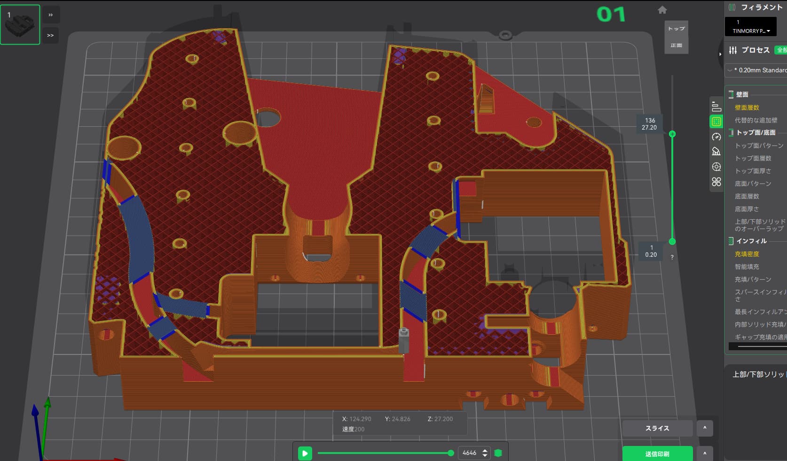The height and width of the screenshot is (461, 787).
Task: Click the 136 / 27.20 layer label
Action: coord(650,124)
